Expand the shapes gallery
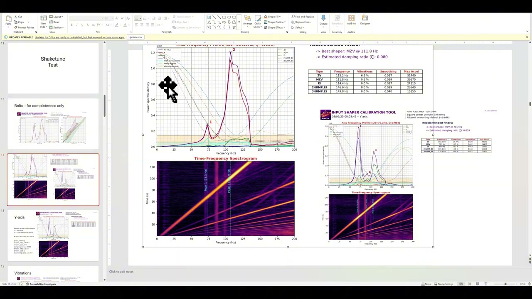Viewport: 532px width, 299px height. pyautogui.click(x=239, y=22)
